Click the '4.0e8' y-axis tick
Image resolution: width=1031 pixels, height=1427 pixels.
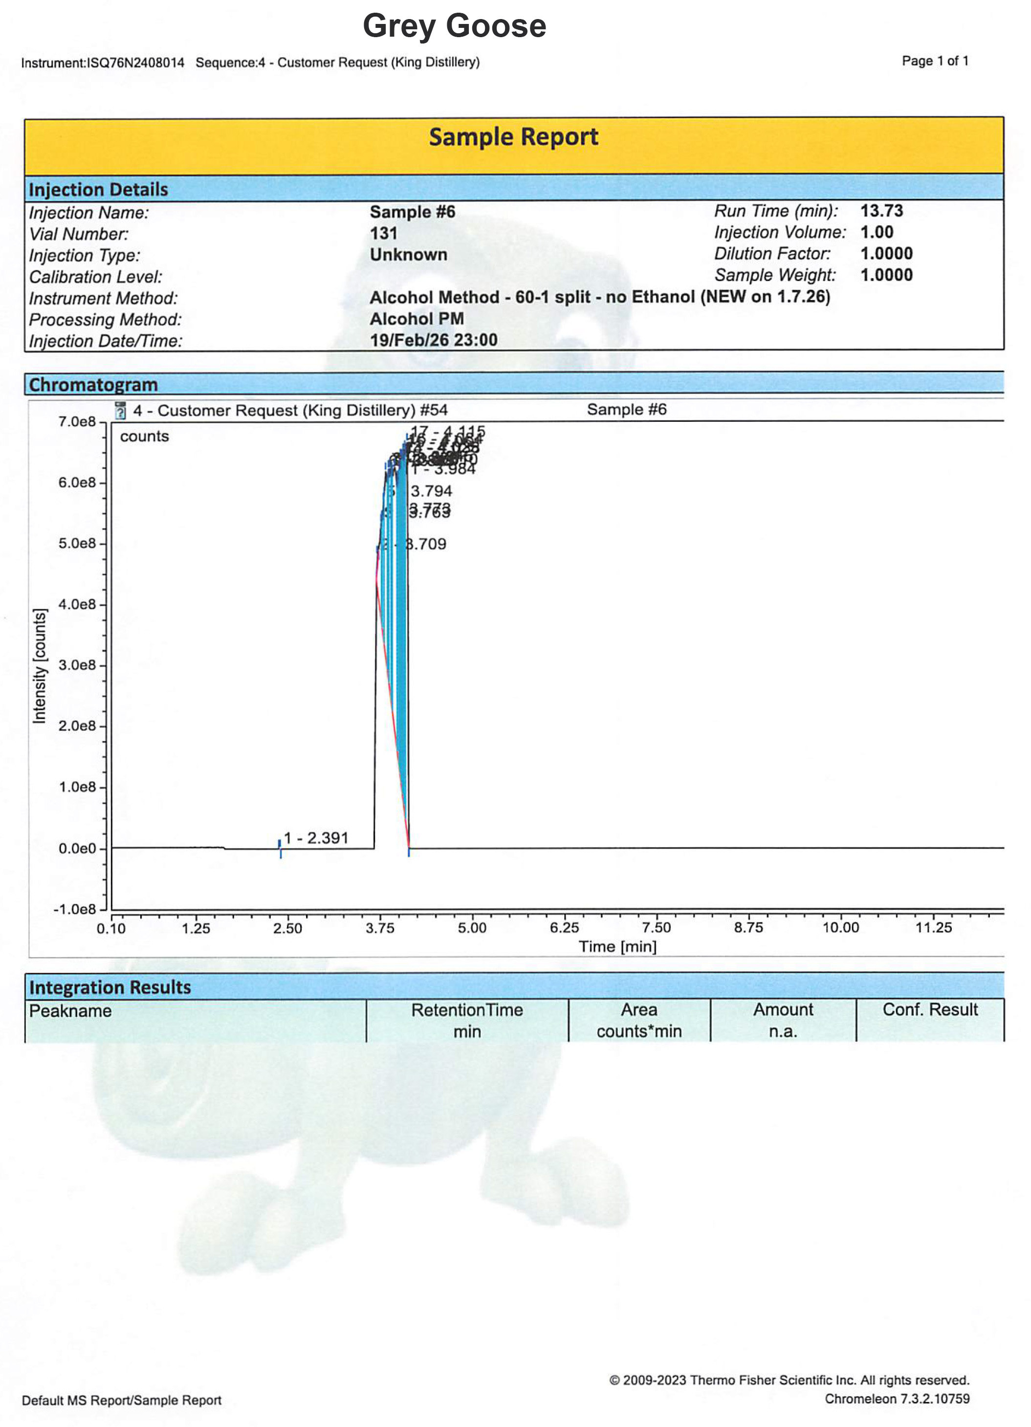[x=77, y=605]
